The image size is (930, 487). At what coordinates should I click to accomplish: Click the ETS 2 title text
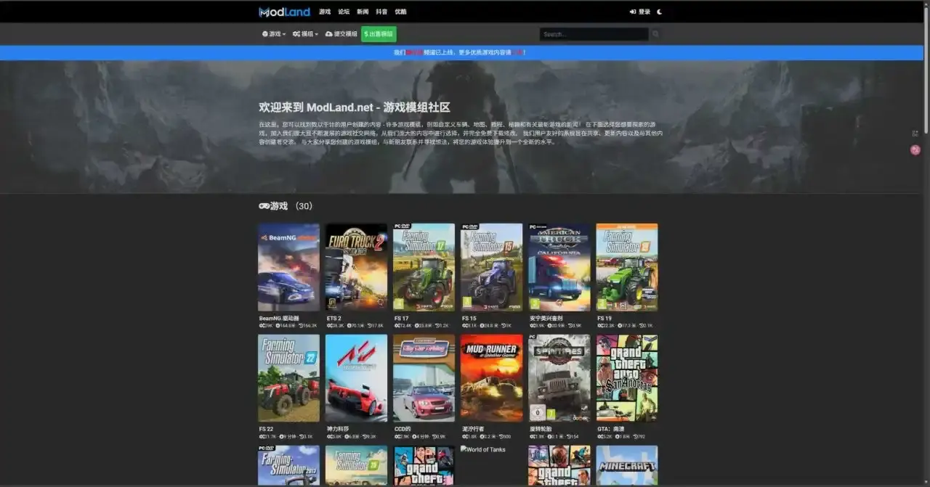pos(334,318)
